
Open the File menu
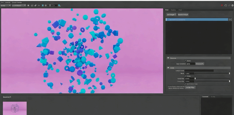(2, 2)
